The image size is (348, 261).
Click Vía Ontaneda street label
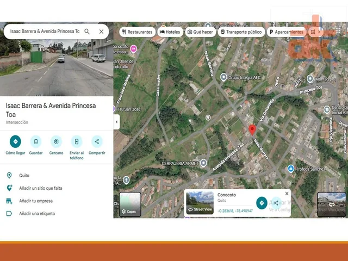(x=267, y=110)
